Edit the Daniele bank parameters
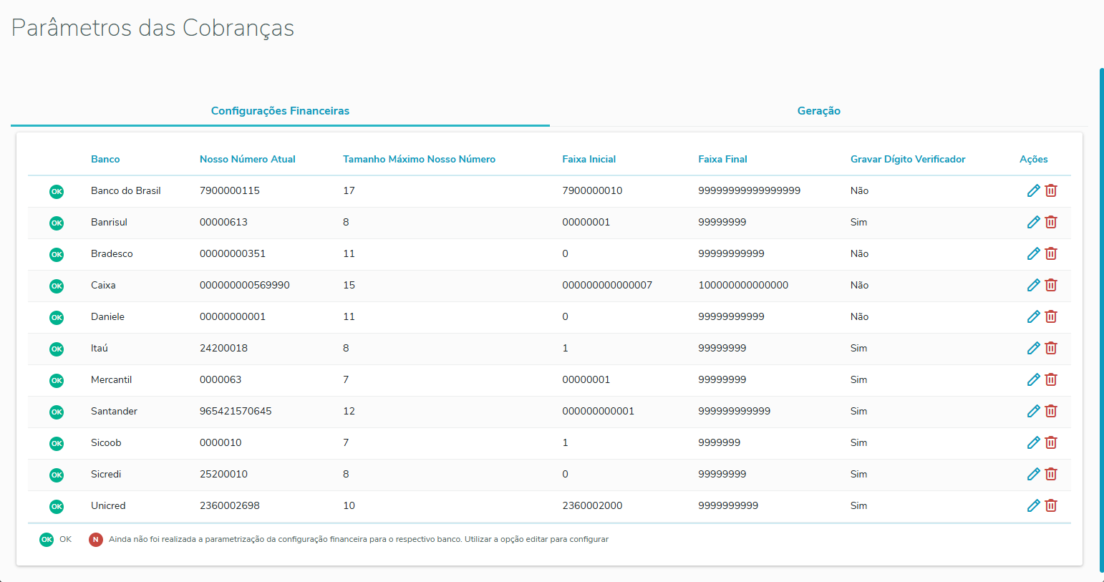Viewport: 1104px width, 582px height. click(x=1033, y=316)
